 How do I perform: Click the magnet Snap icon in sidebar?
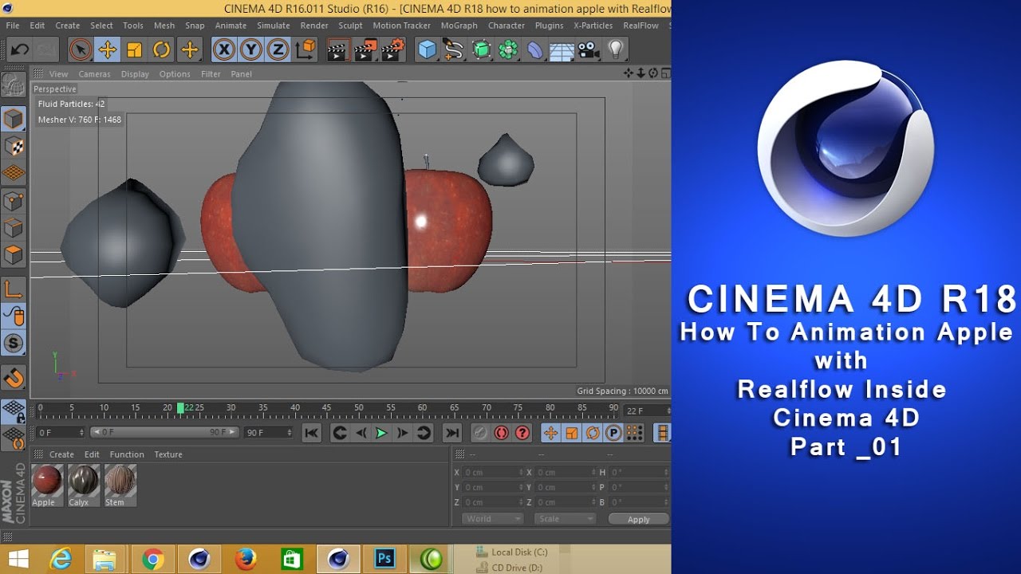(14, 378)
